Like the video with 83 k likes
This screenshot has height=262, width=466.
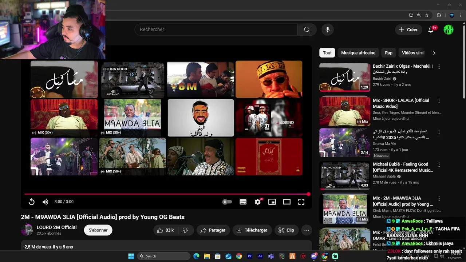pyautogui.click(x=165, y=230)
